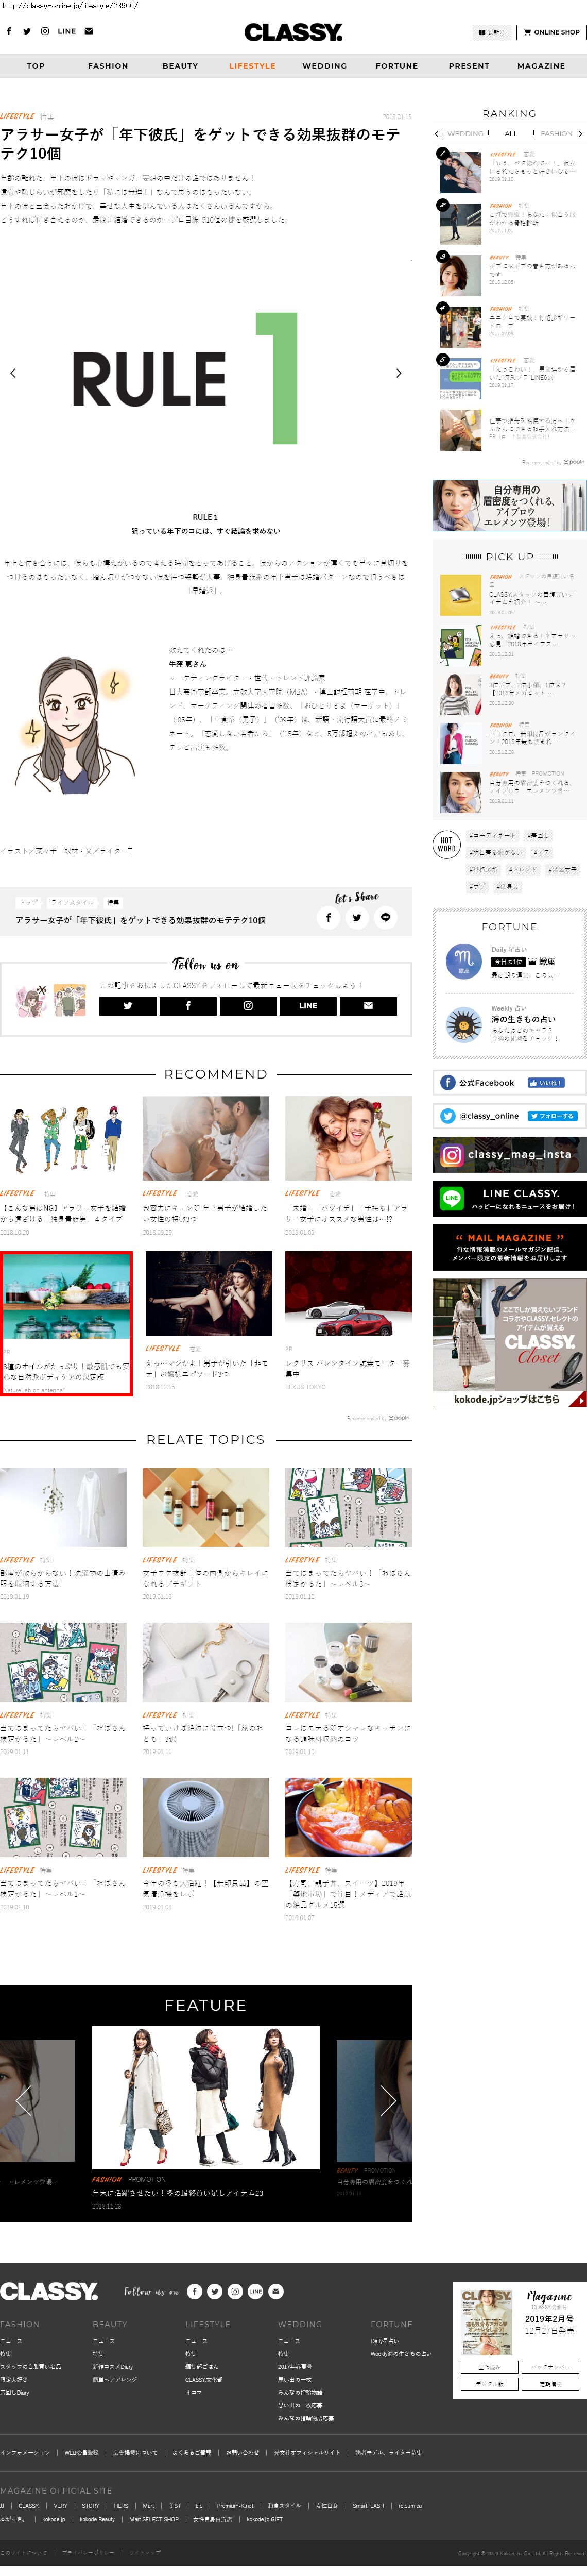
Task: Select the ALL tab in RANKING
Action: pos(510,133)
